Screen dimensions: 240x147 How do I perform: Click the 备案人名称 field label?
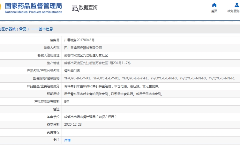click(x=51, y=48)
